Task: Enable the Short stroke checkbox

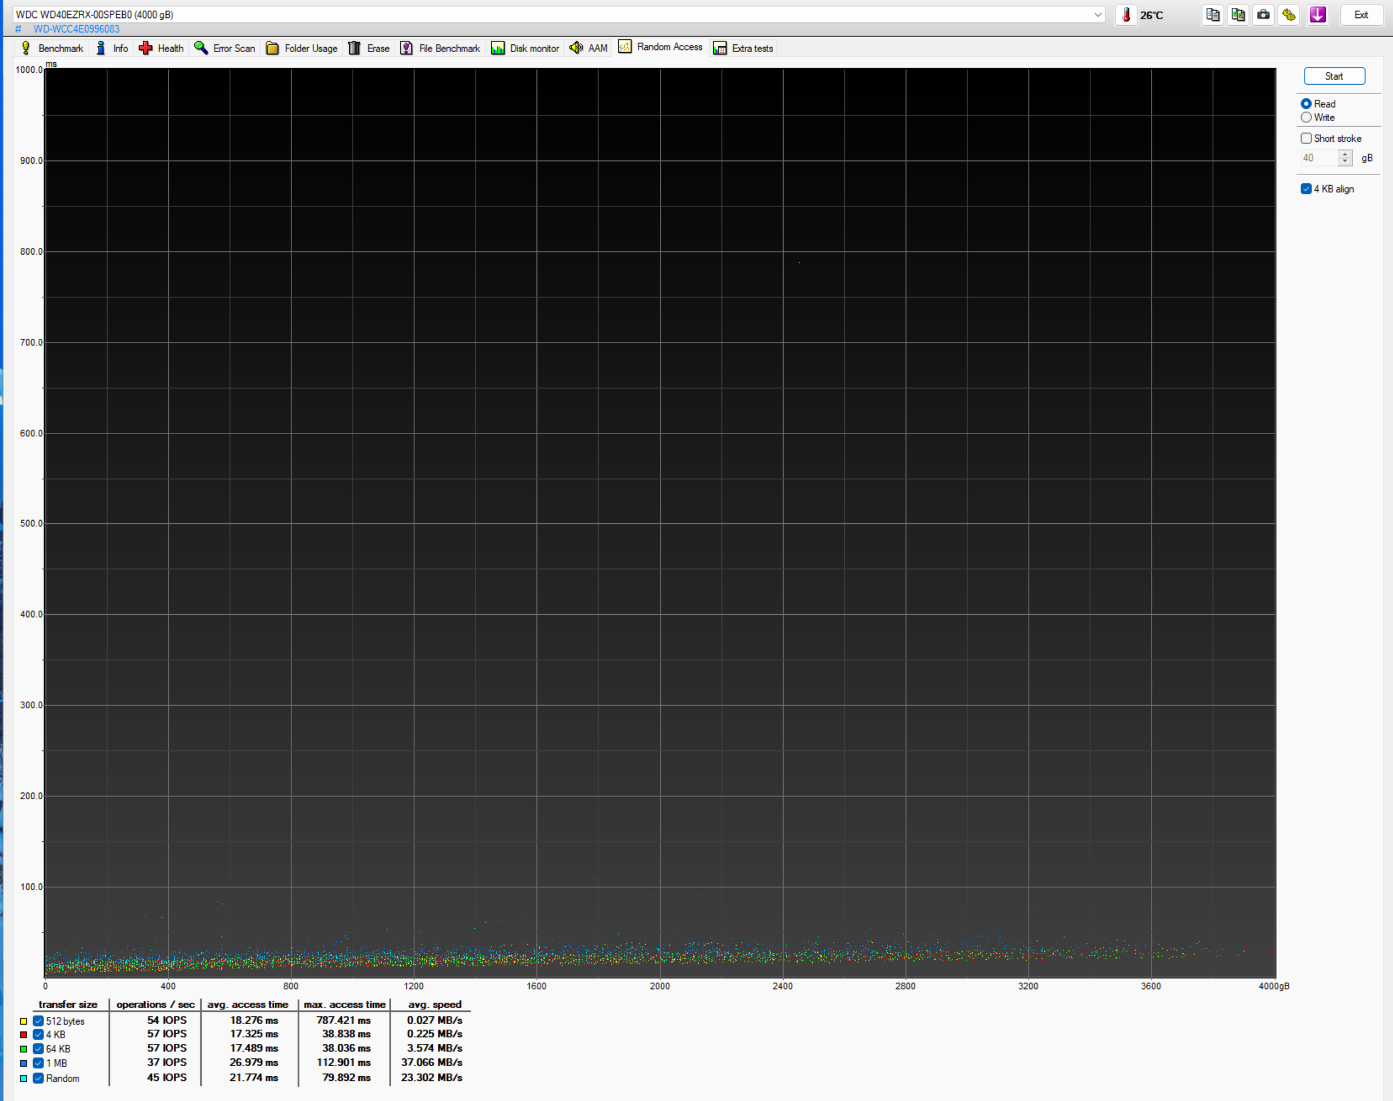Action: click(x=1306, y=139)
